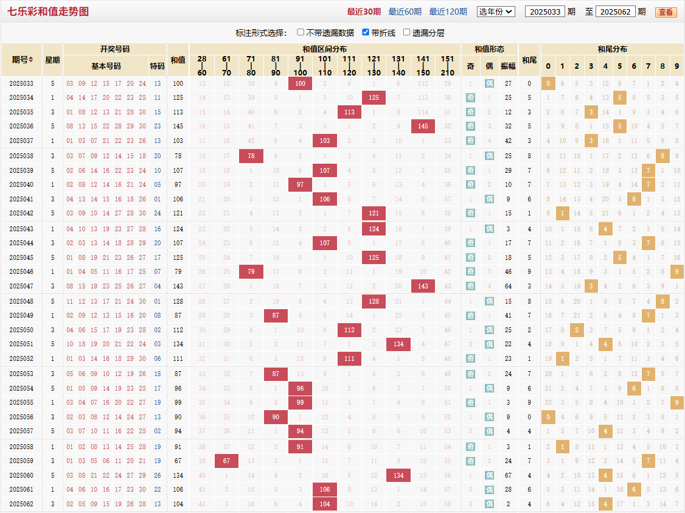
Task: Click the orange tail 8 cell in row 2025038
Action: coord(662,156)
